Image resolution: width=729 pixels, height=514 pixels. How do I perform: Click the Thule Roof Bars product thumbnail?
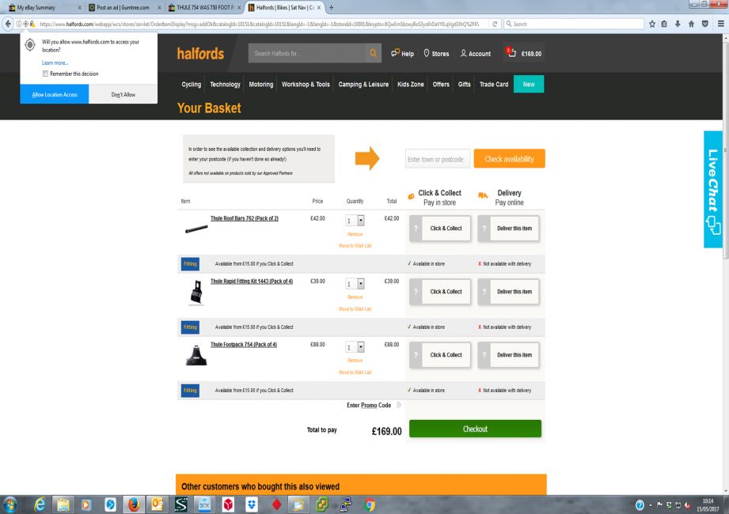(196, 229)
